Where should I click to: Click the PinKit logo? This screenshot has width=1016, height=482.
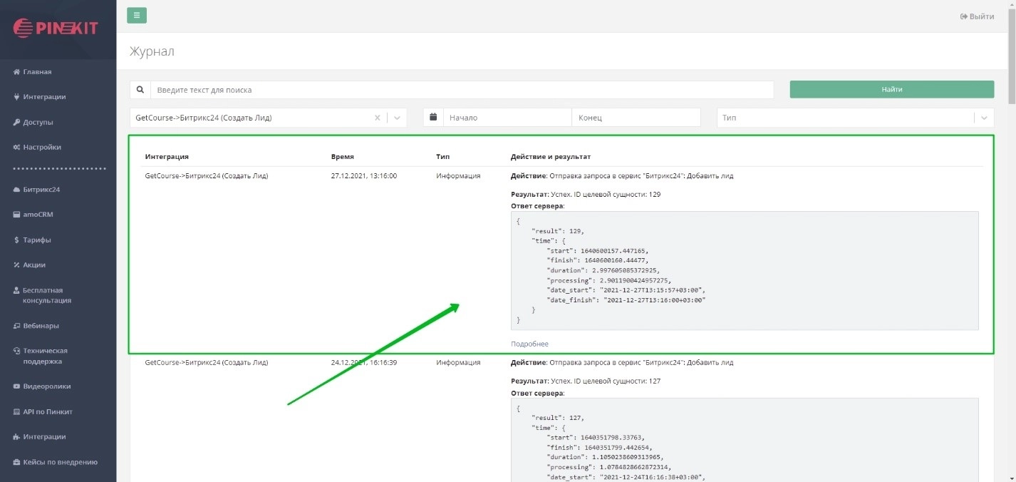click(57, 29)
